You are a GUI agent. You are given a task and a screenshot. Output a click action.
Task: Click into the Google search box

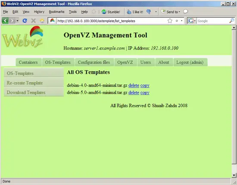pyautogui.click(x=213, y=21)
